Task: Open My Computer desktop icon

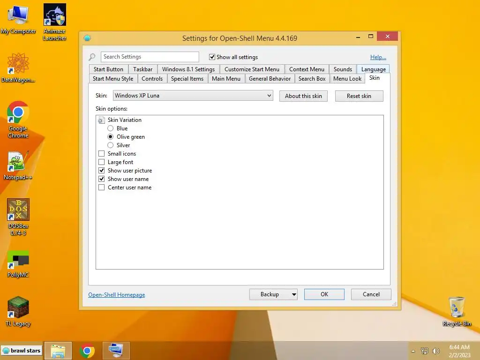Action: (x=18, y=19)
